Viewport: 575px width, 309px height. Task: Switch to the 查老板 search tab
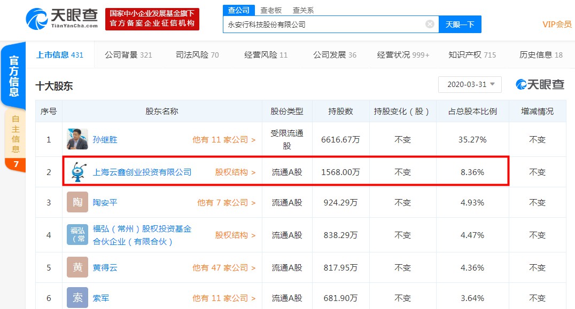click(x=271, y=10)
